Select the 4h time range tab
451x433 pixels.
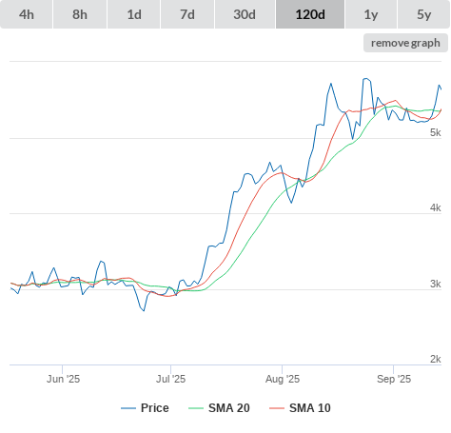(27, 14)
